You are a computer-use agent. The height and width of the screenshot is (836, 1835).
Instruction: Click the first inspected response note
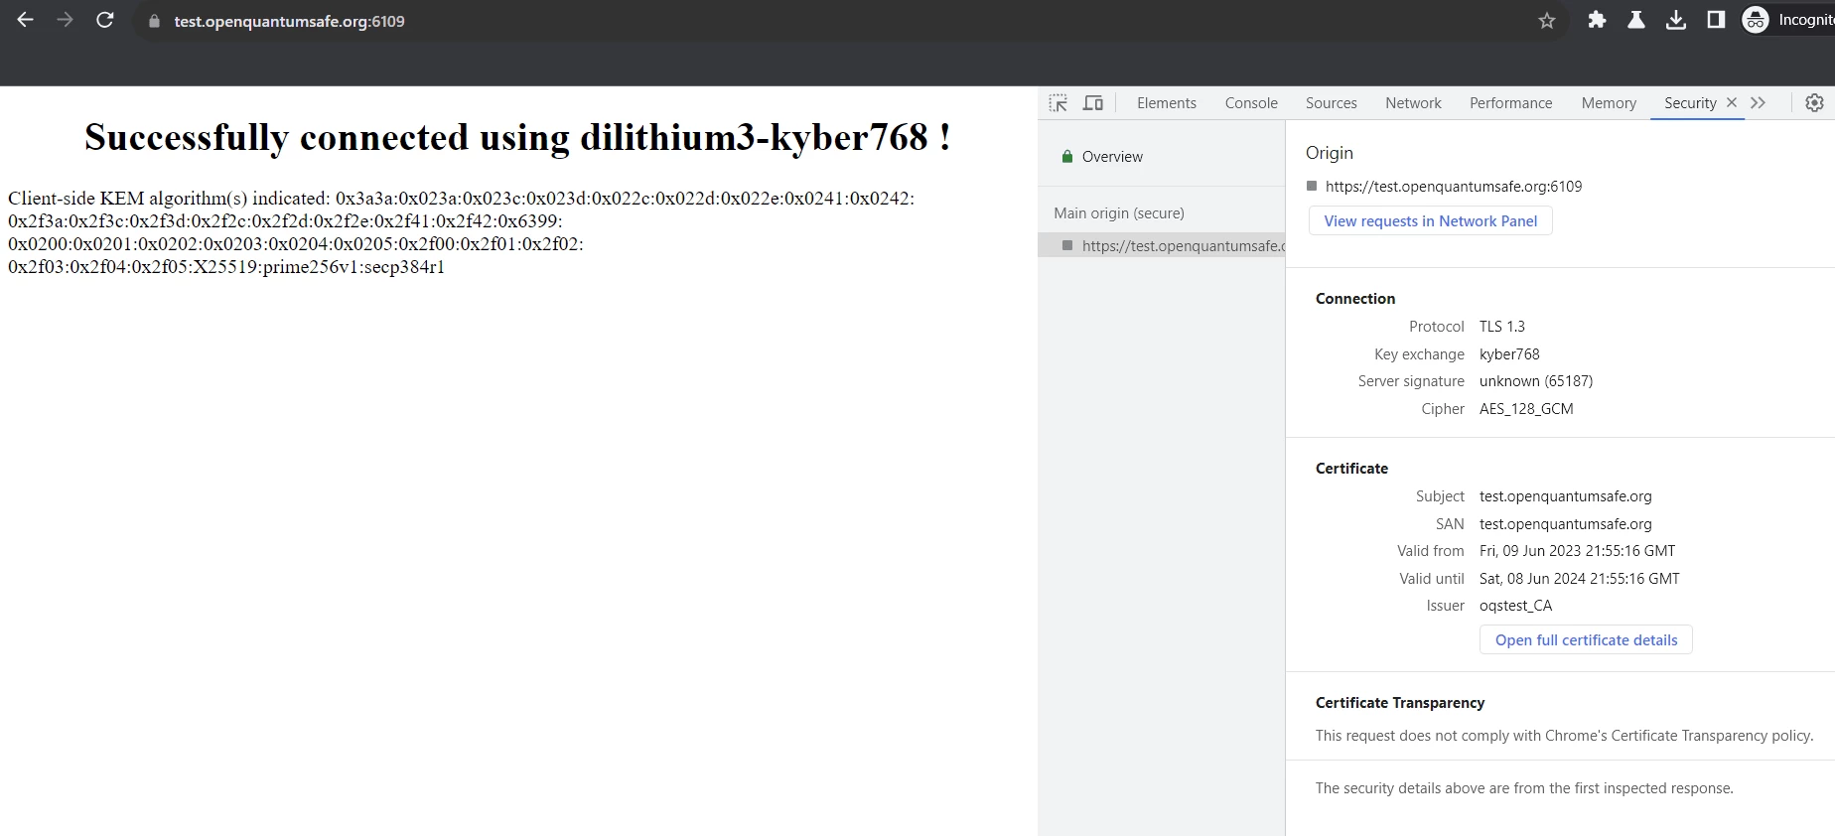[x=1524, y=788]
